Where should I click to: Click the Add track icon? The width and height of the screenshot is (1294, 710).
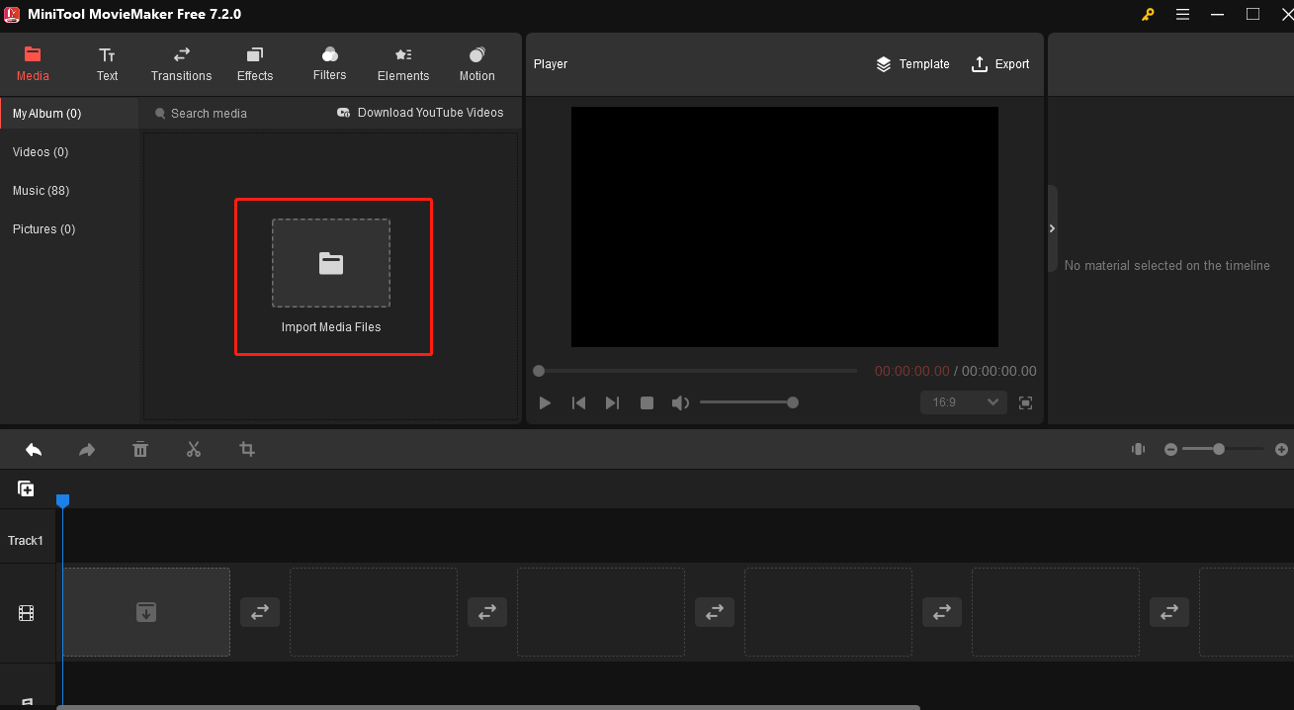tap(26, 488)
